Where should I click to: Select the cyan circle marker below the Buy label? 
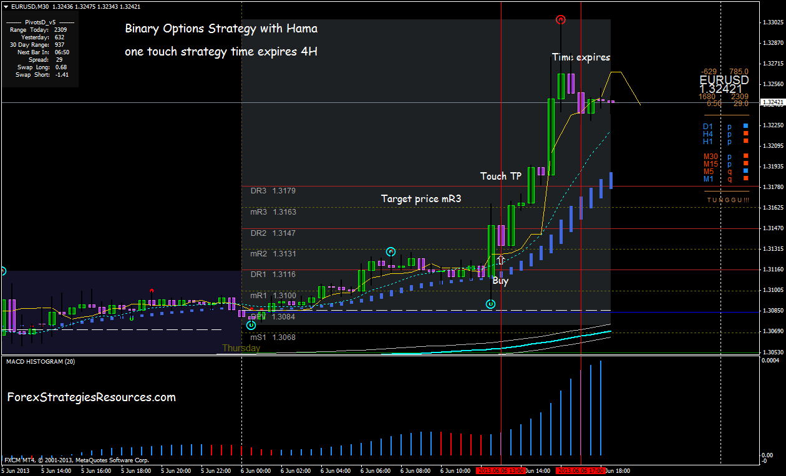click(x=490, y=304)
